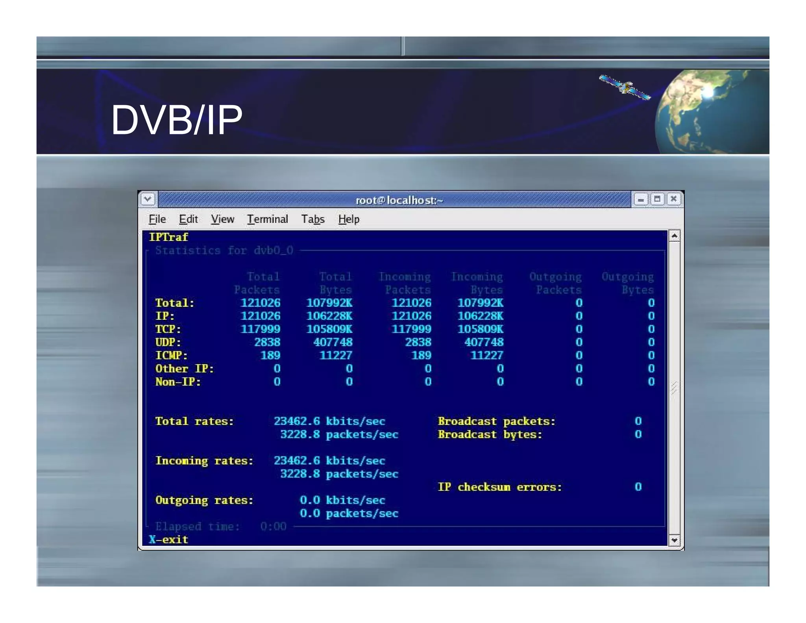Image resolution: width=806 pixels, height=623 pixels.
Task: Click the 'IP:' row label
Action: pyautogui.click(x=165, y=316)
